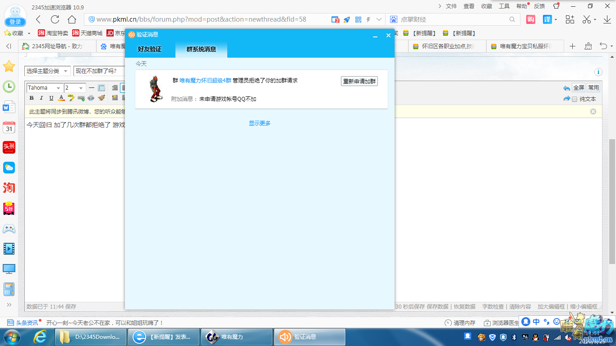This screenshot has width=616, height=346.
Task: Open the 唯有魔力怀旧超级4群 group link
Action: tap(205, 81)
